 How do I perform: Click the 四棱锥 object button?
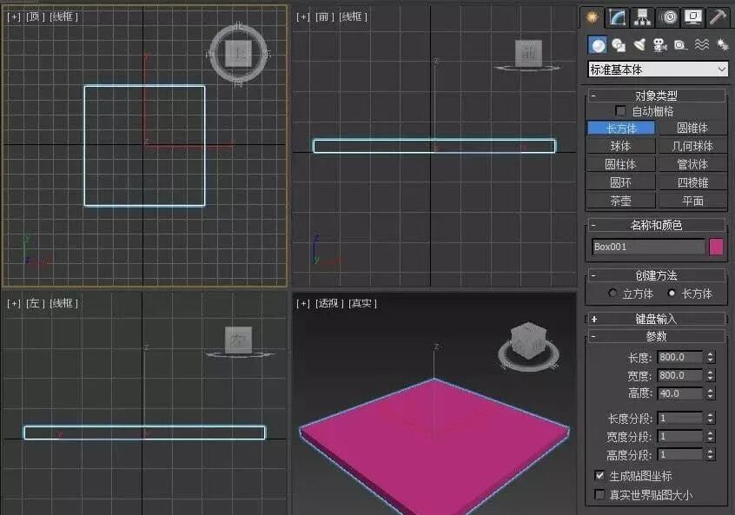coord(692,182)
